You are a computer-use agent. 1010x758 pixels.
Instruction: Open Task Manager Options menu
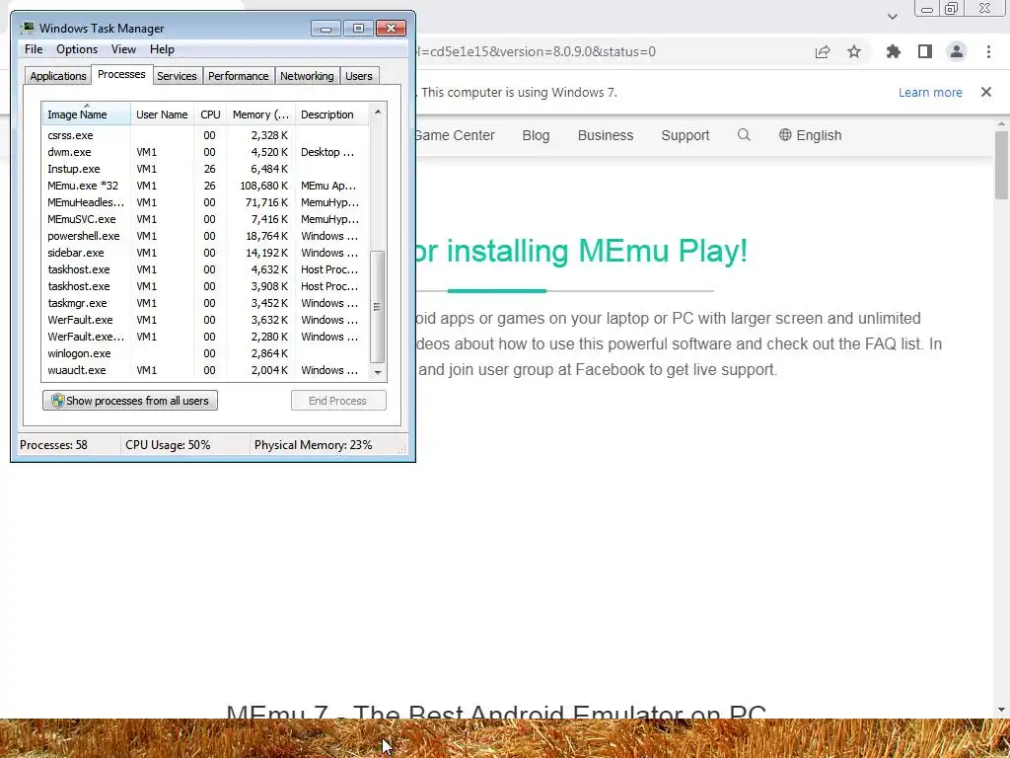[77, 49]
